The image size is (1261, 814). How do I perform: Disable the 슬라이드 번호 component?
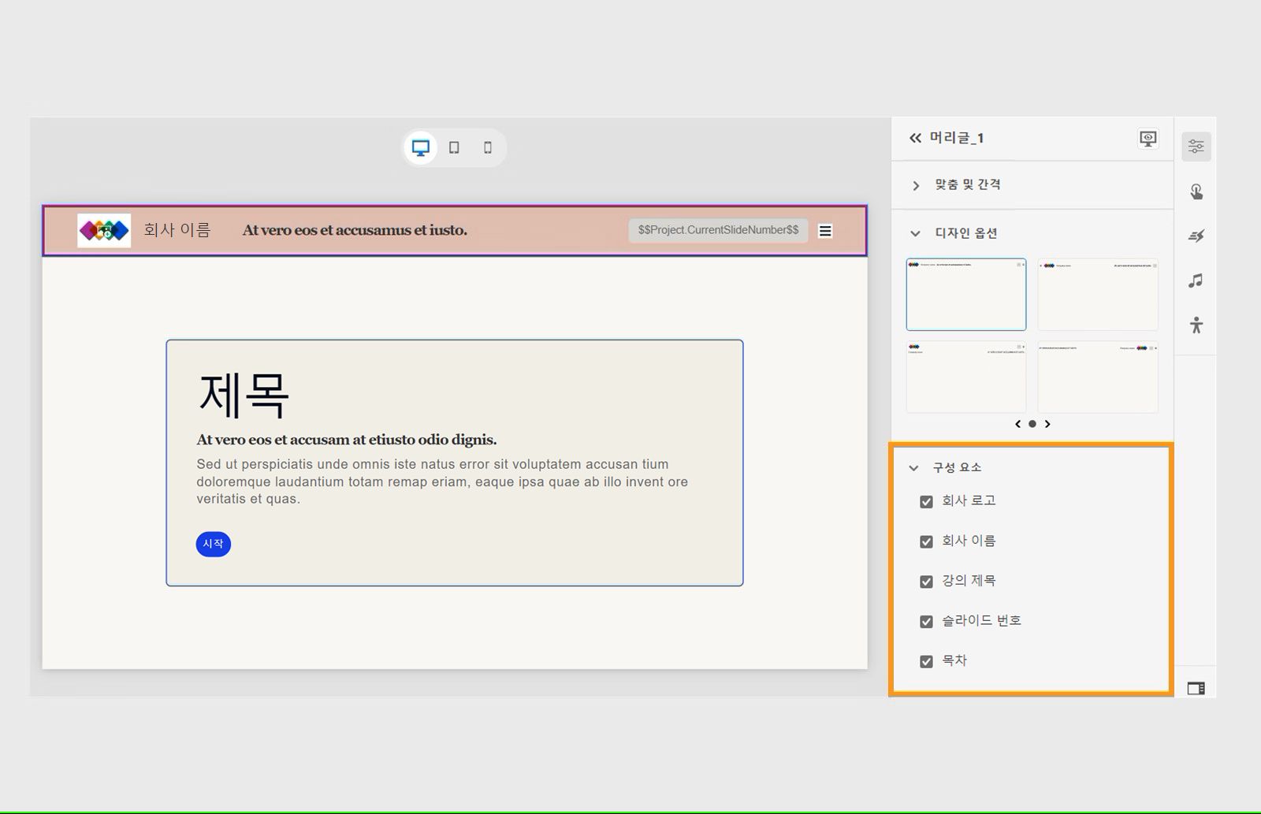coord(925,621)
